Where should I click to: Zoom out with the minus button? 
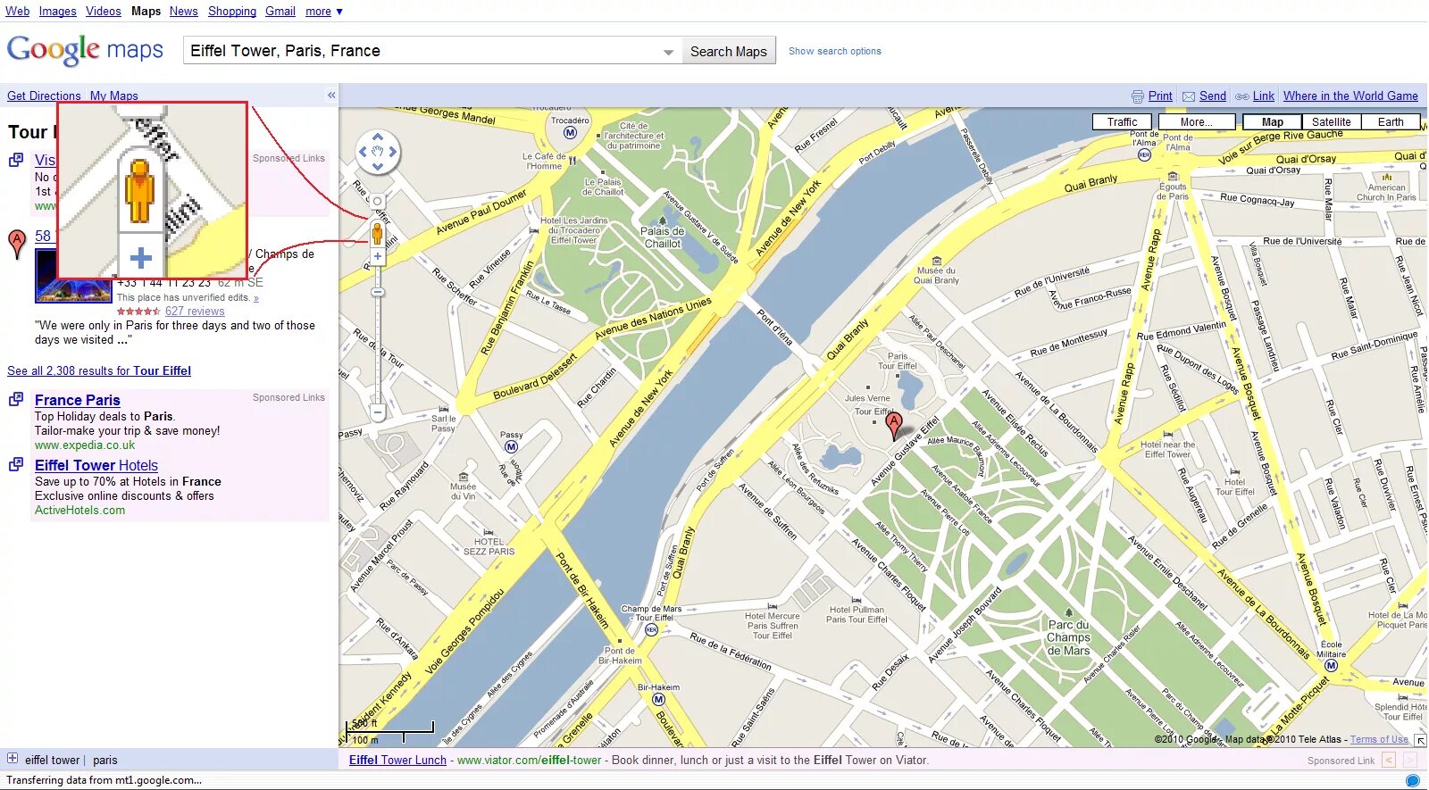tap(378, 412)
